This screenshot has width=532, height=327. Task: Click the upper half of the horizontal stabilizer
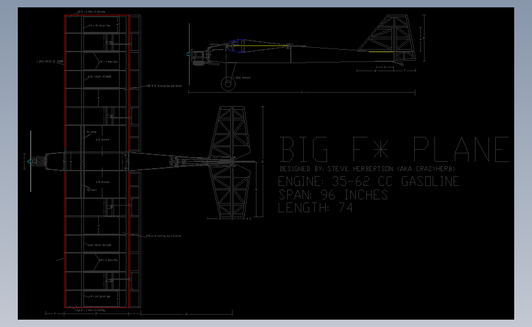[230, 132]
